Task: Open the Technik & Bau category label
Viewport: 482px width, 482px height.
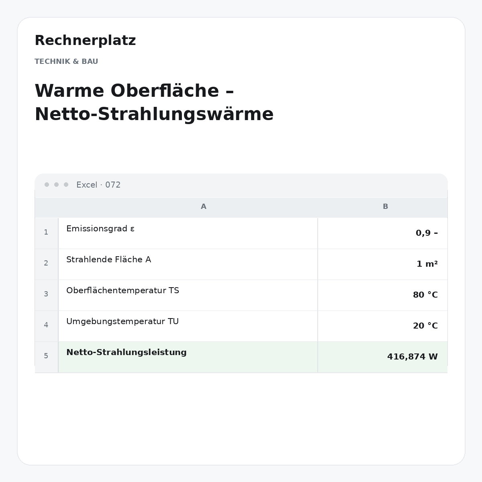Action: point(66,61)
